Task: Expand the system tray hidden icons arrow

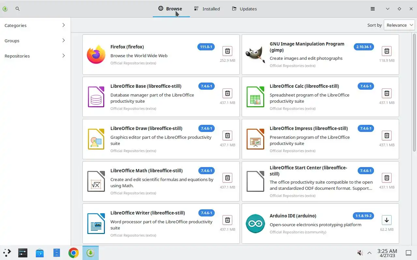Action: point(369,253)
